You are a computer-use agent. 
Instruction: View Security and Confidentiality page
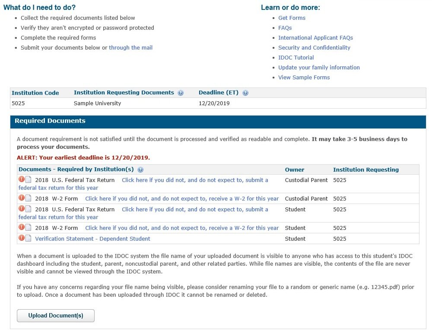click(x=314, y=47)
